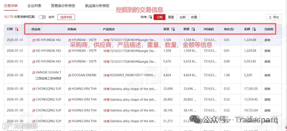Sort by 数量 in the sort button group

pos(194,17)
